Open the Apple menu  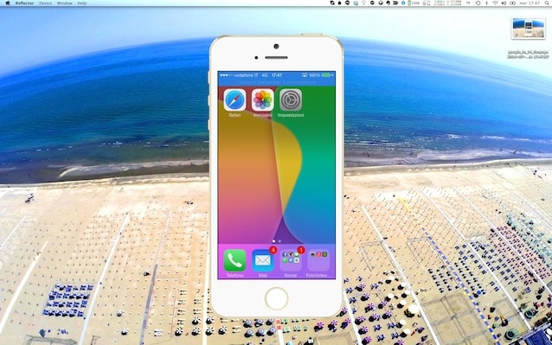click(x=8, y=3)
